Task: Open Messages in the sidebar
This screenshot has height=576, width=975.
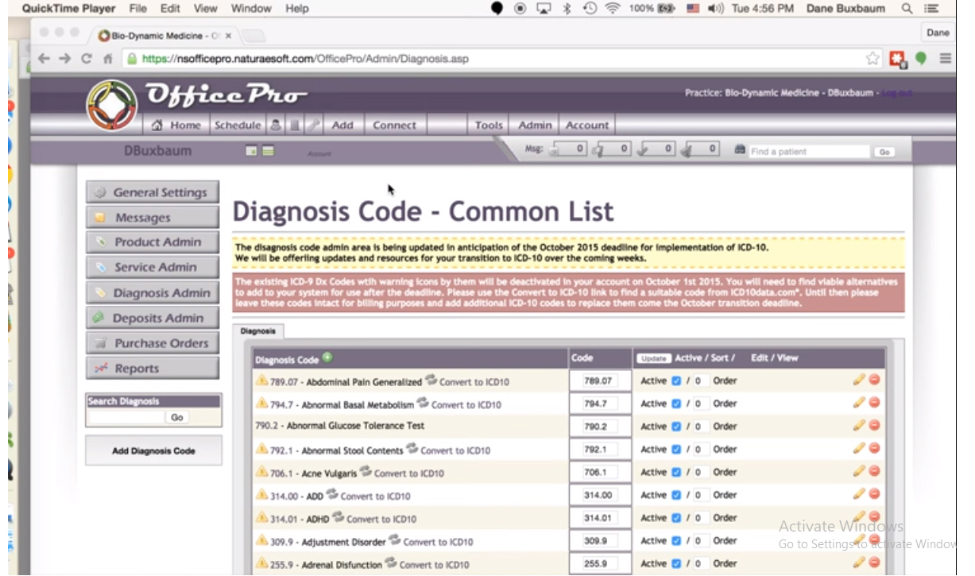Action: click(x=153, y=218)
